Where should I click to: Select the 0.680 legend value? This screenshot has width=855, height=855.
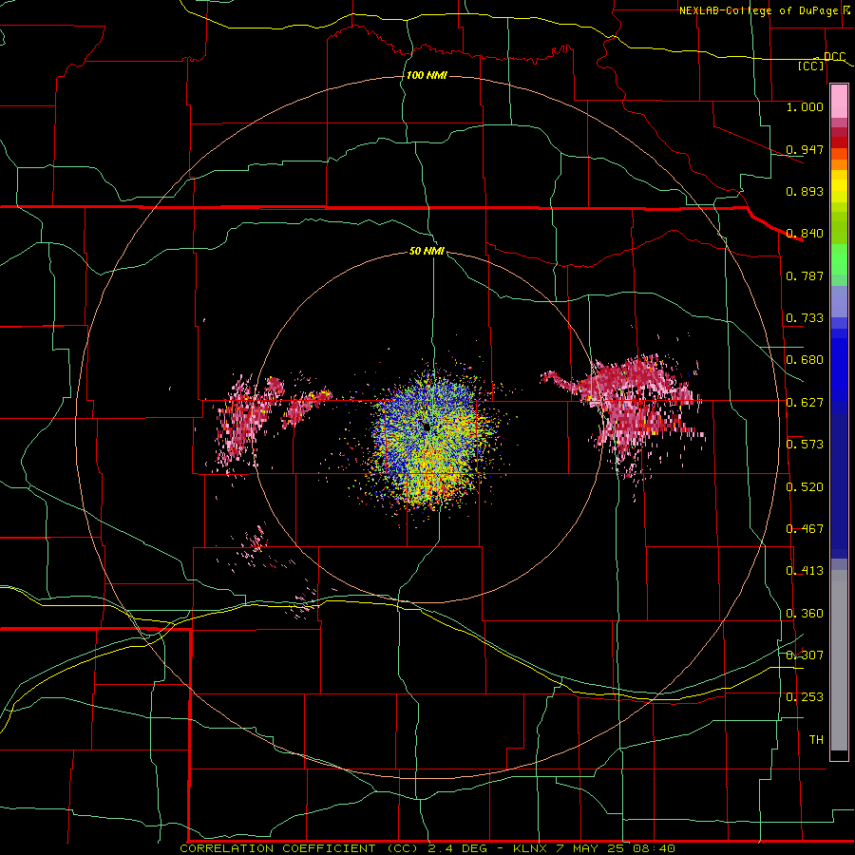[805, 360]
